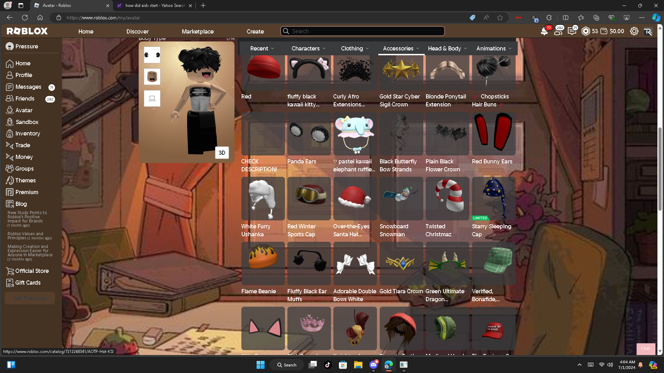
Task: Open the Roblox notifications bell
Action: point(544,31)
